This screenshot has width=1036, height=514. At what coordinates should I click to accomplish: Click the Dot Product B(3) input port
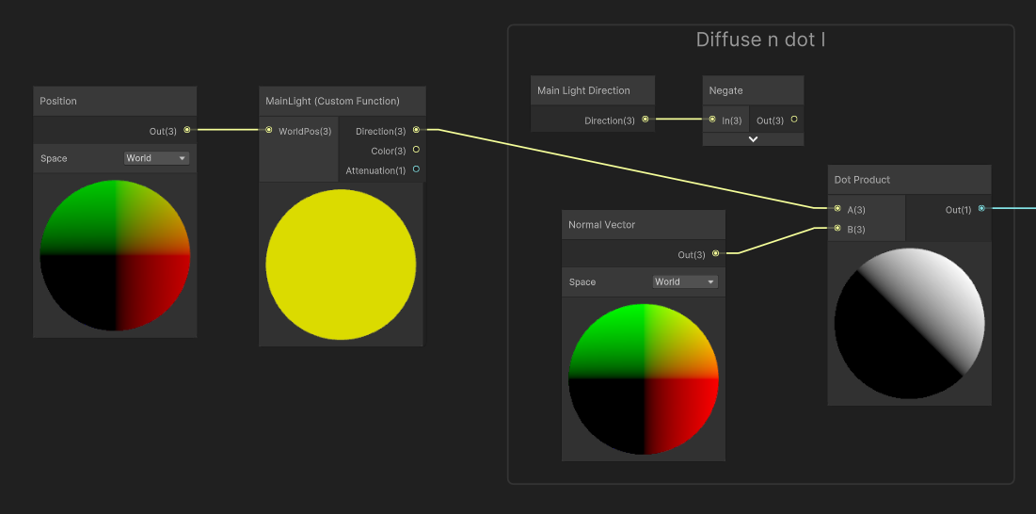[837, 228]
